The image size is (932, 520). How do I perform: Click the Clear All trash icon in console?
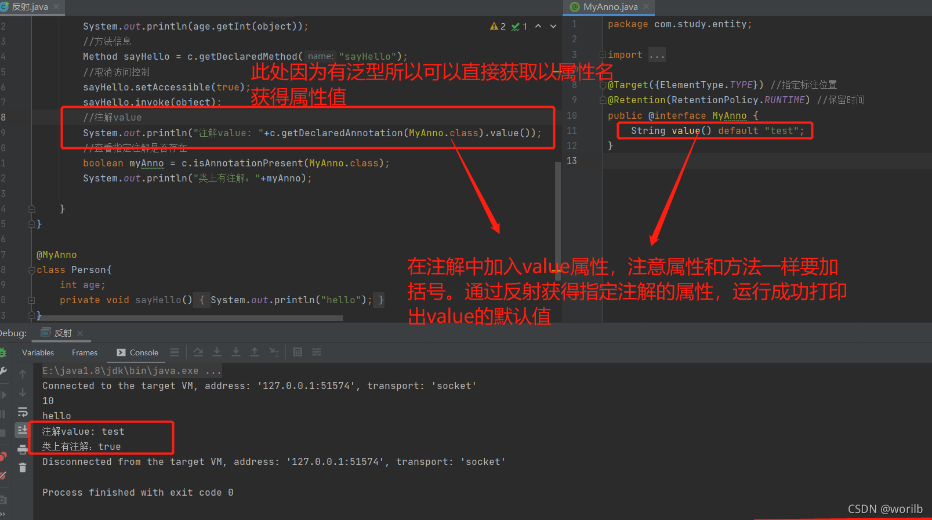click(23, 467)
